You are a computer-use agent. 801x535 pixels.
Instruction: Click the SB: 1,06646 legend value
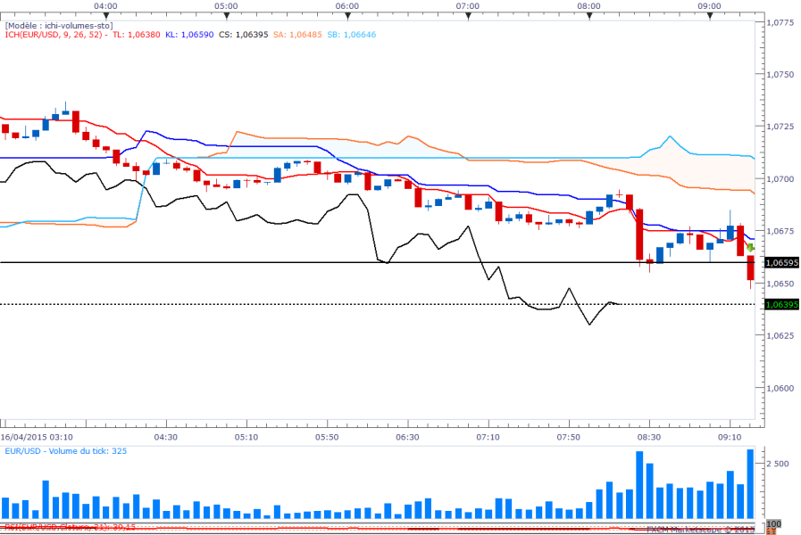click(x=352, y=35)
